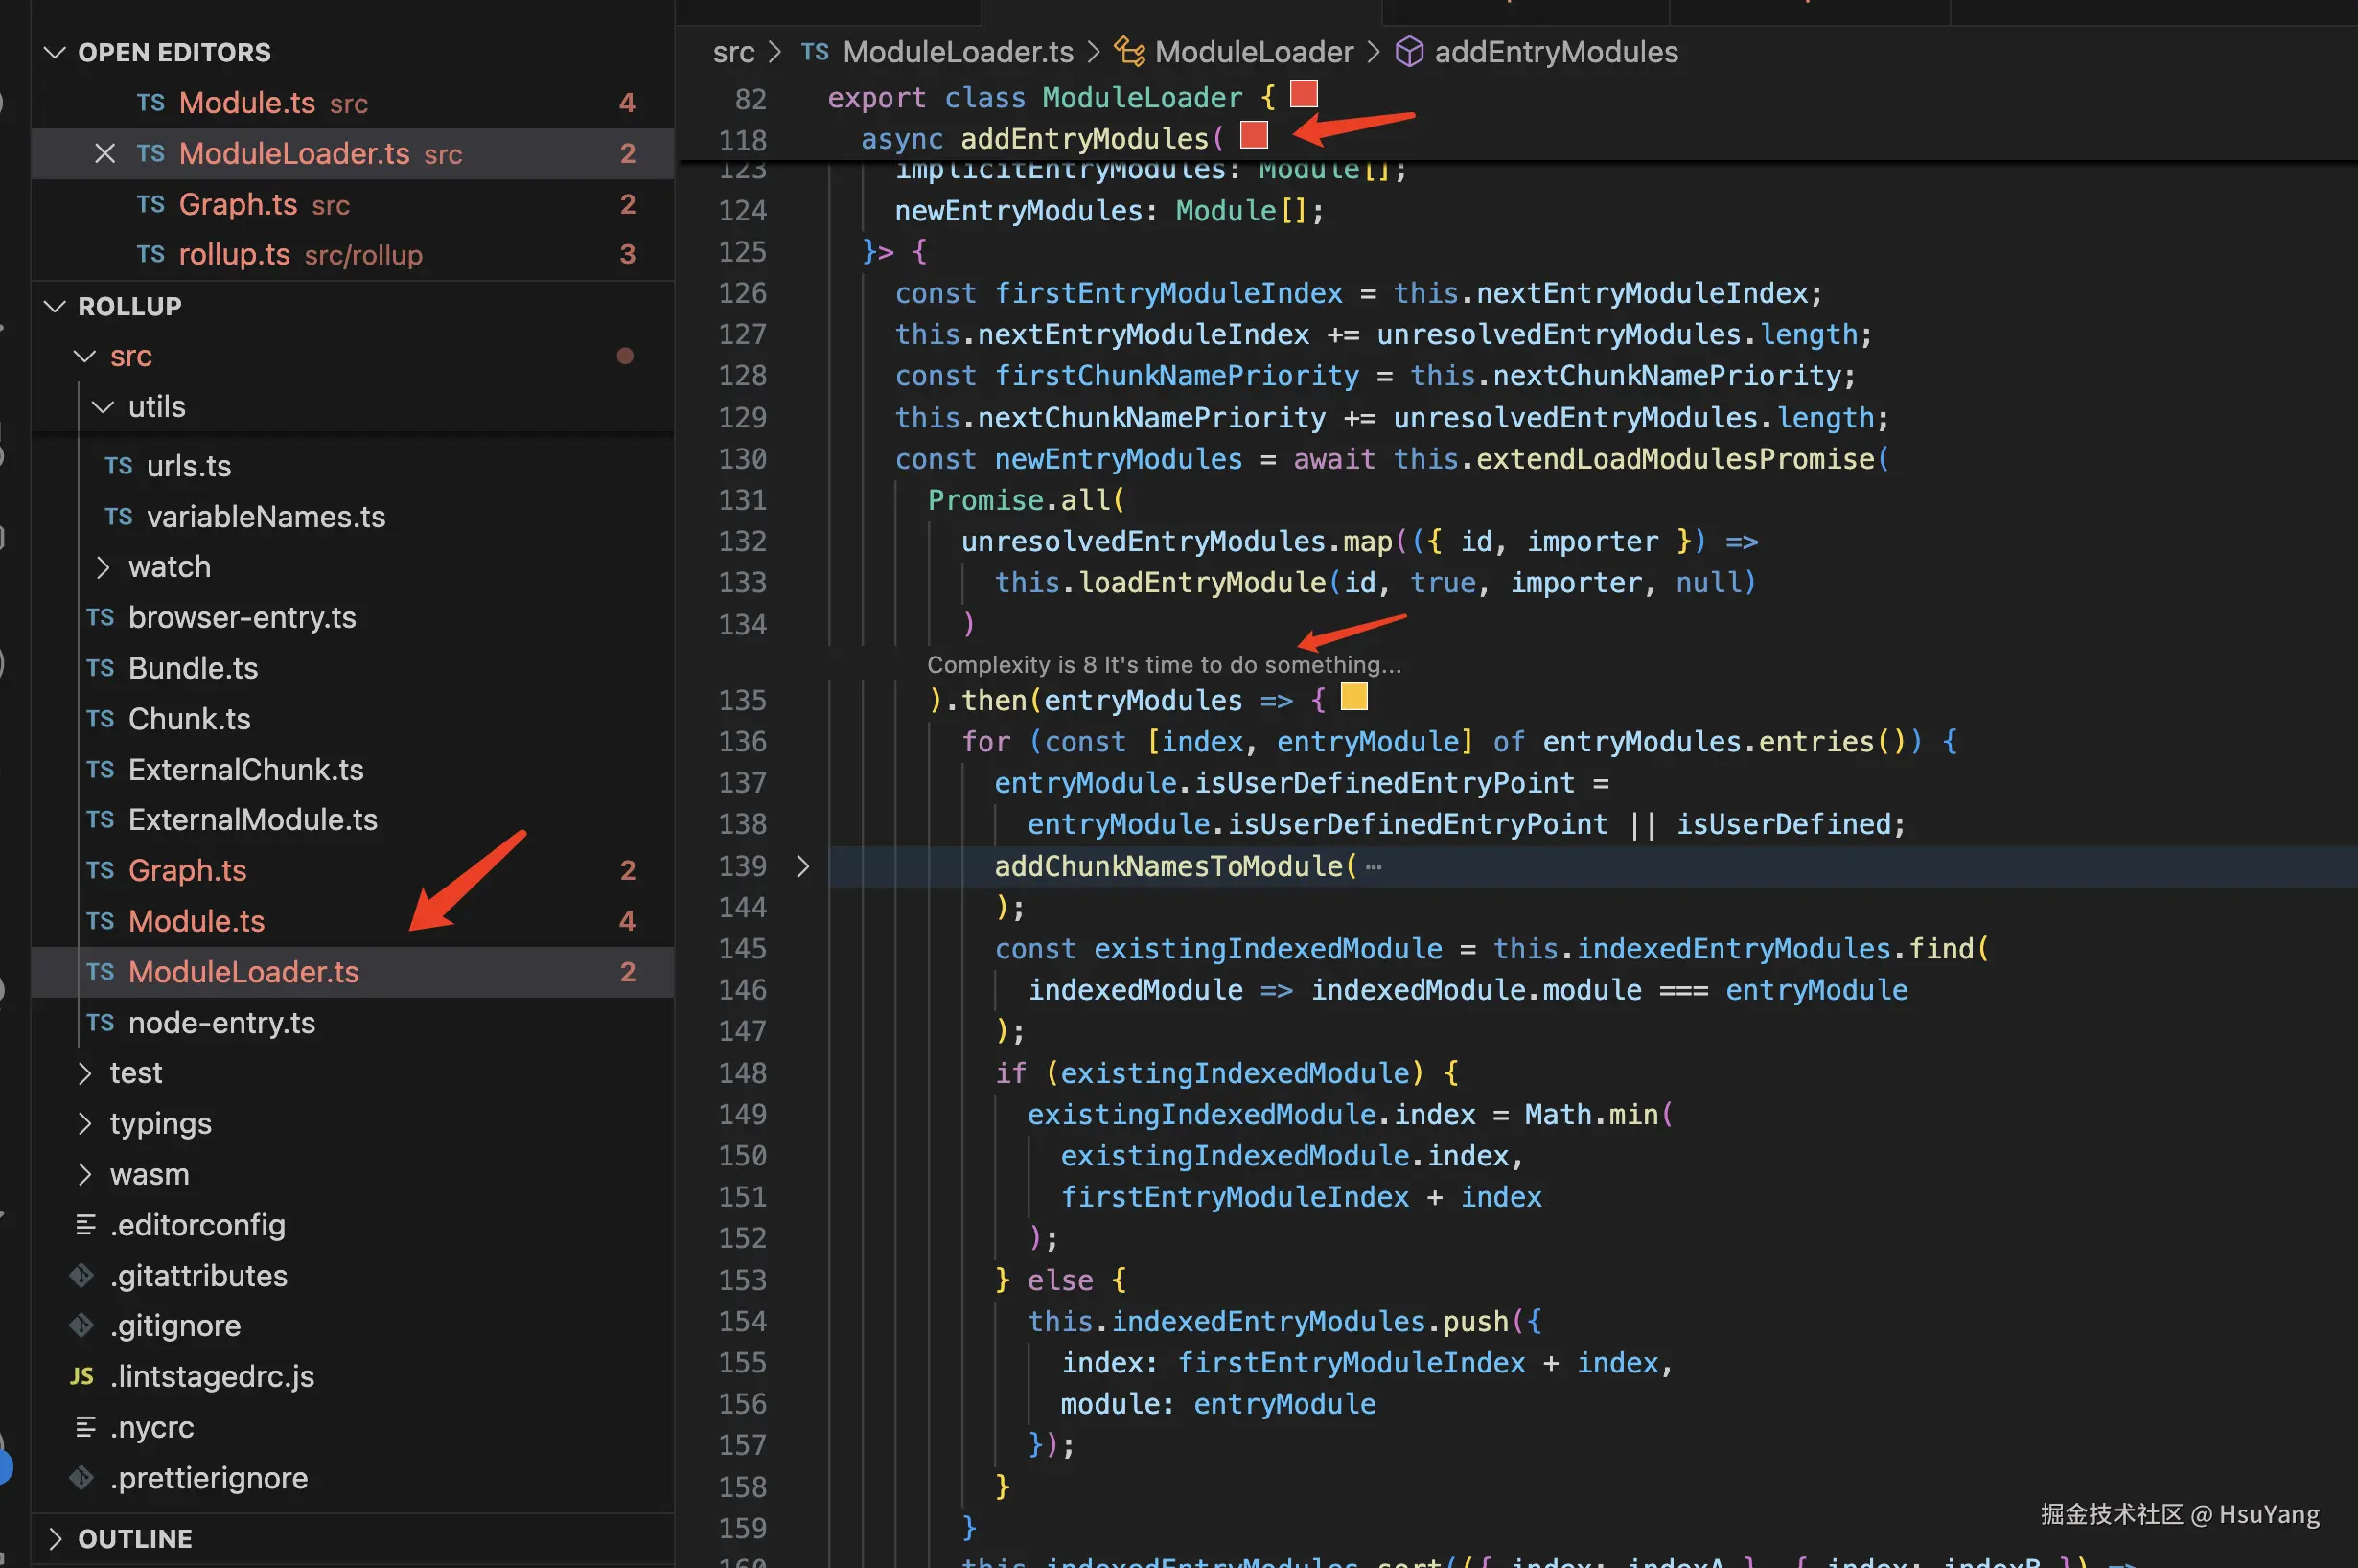The height and width of the screenshot is (1568, 2358).
Task: Click the git icon beside .prettierignore
Action: [x=82, y=1478]
